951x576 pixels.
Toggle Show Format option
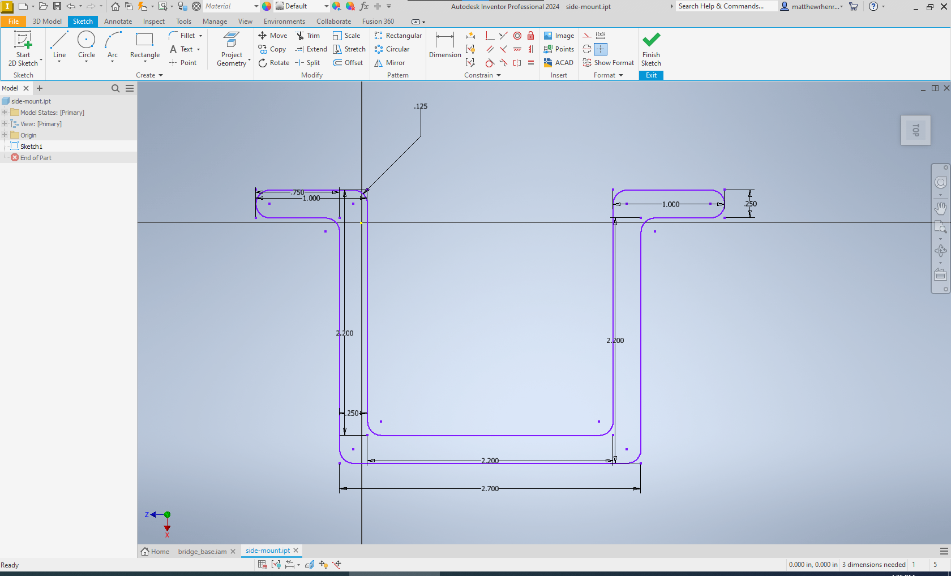[x=609, y=63]
